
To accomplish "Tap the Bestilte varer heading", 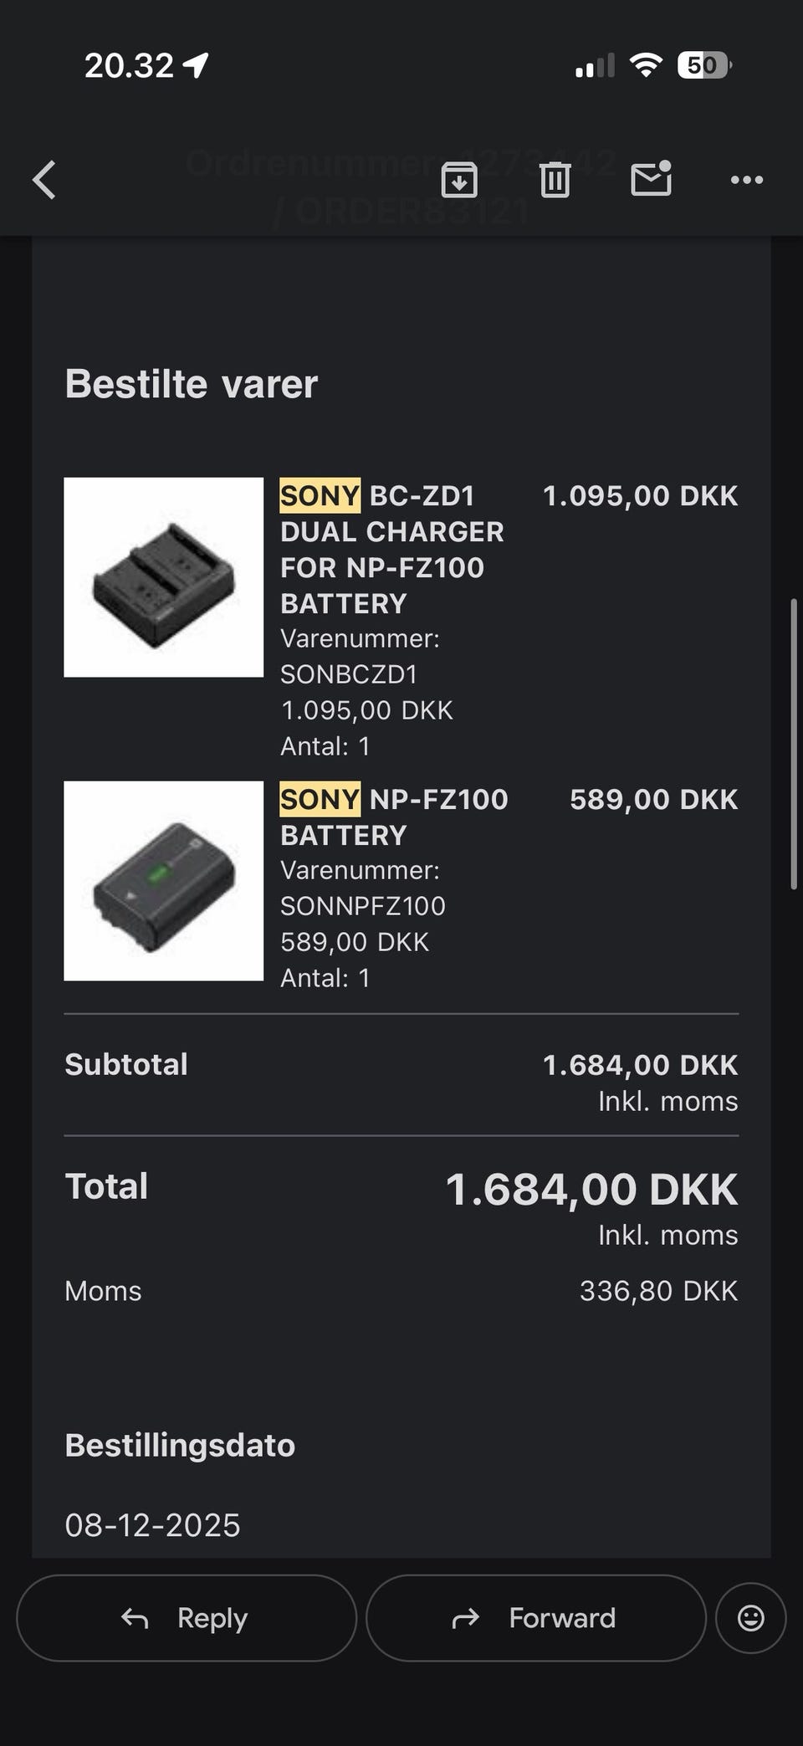I will click(x=192, y=384).
